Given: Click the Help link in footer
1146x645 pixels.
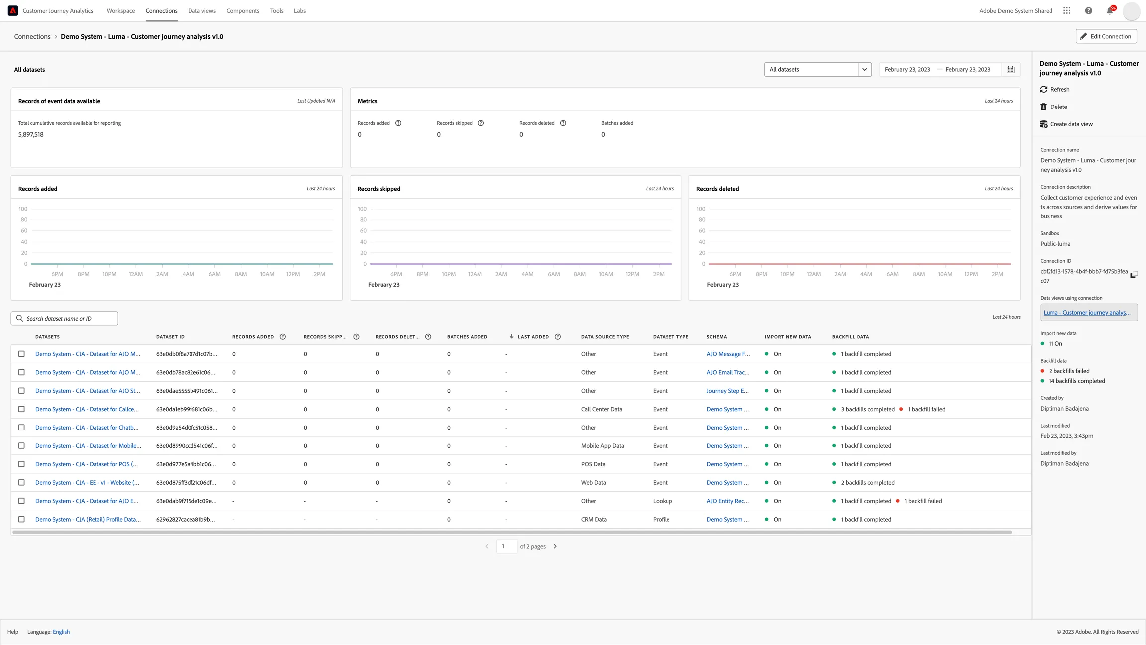Looking at the screenshot, I should [13, 632].
